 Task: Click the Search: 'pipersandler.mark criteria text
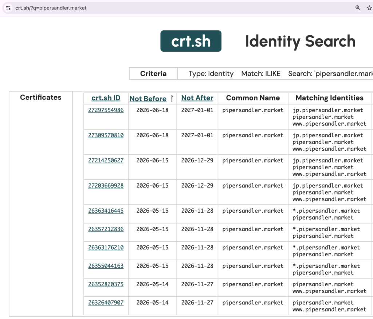[x=330, y=74]
